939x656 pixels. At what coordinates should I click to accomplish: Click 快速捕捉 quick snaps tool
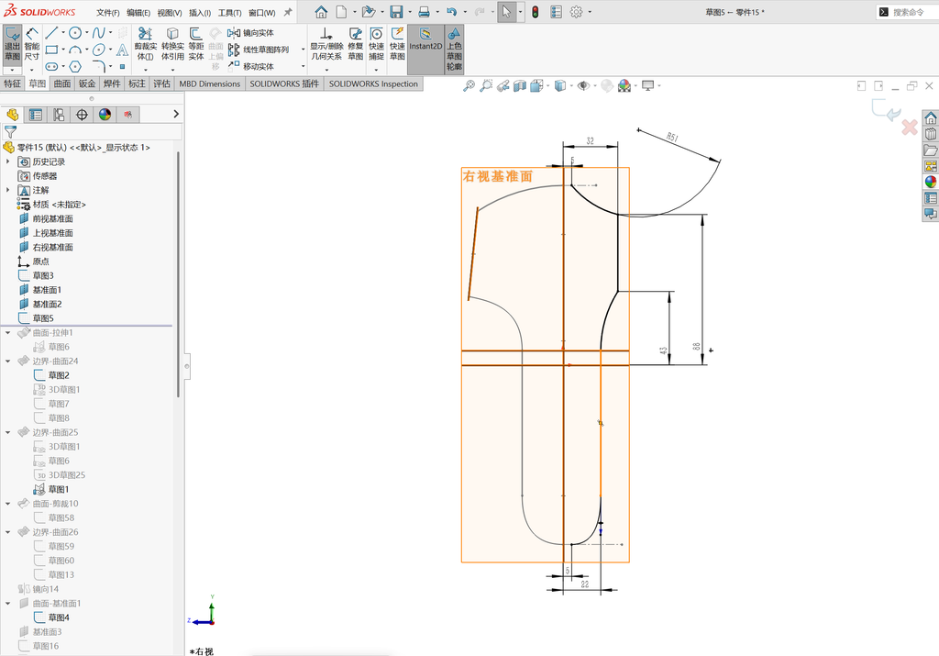(x=376, y=45)
